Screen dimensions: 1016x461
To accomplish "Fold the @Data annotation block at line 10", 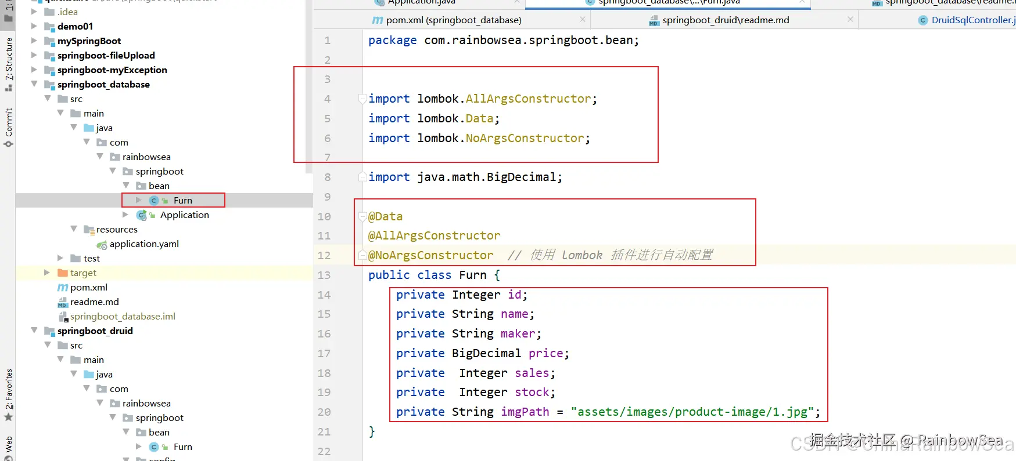I will tap(362, 216).
